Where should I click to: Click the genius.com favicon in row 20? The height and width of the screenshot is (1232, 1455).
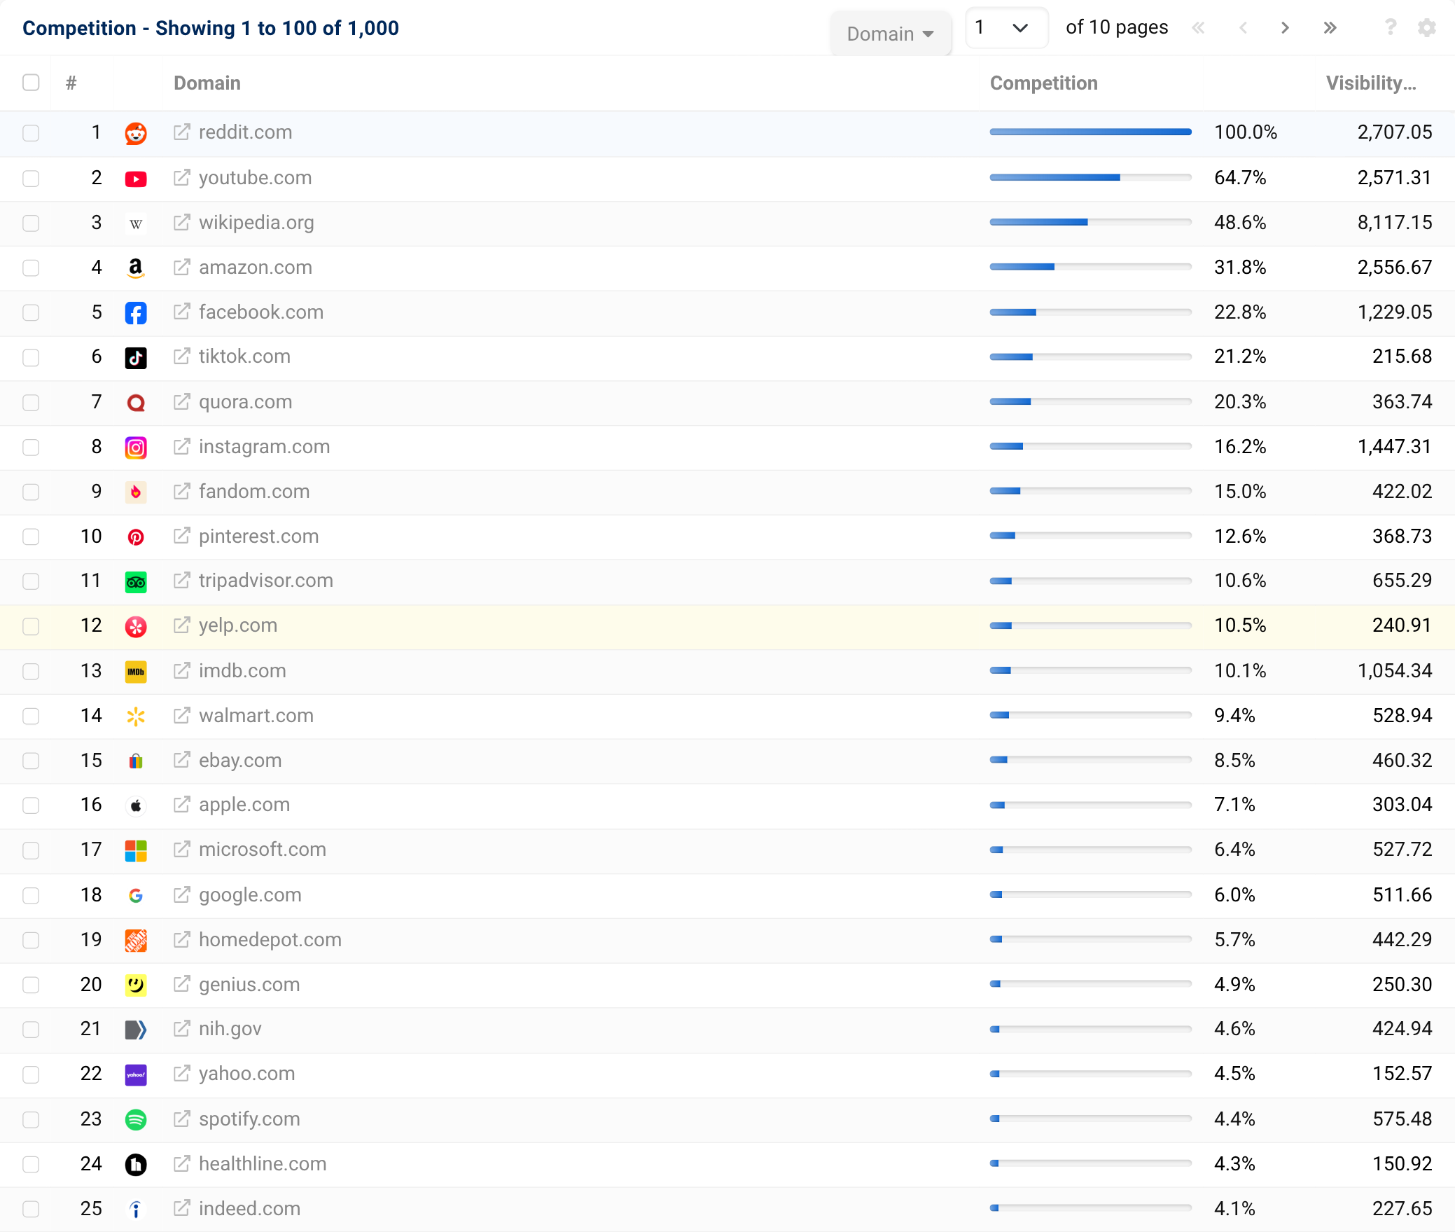[136, 985]
